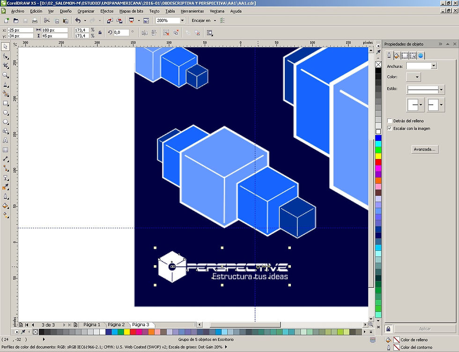
Task: Switch to Página 1 tab
Action: [x=92, y=324]
